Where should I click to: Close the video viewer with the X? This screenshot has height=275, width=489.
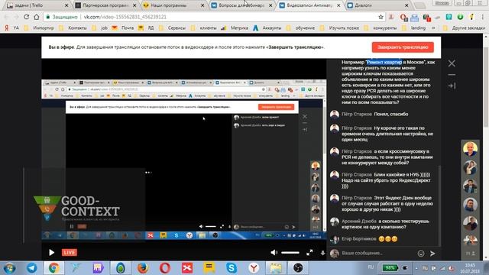click(452, 63)
